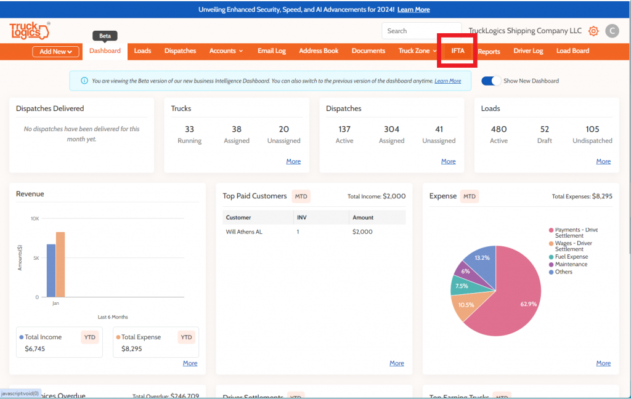This screenshot has height=399, width=631.
Task: Click the 137 Active dispatches count
Action: (344, 129)
